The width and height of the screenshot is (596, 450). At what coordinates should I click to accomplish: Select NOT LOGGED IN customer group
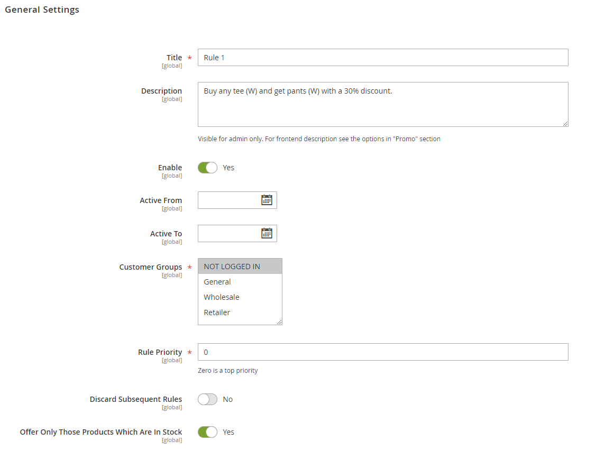(x=240, y=267)
